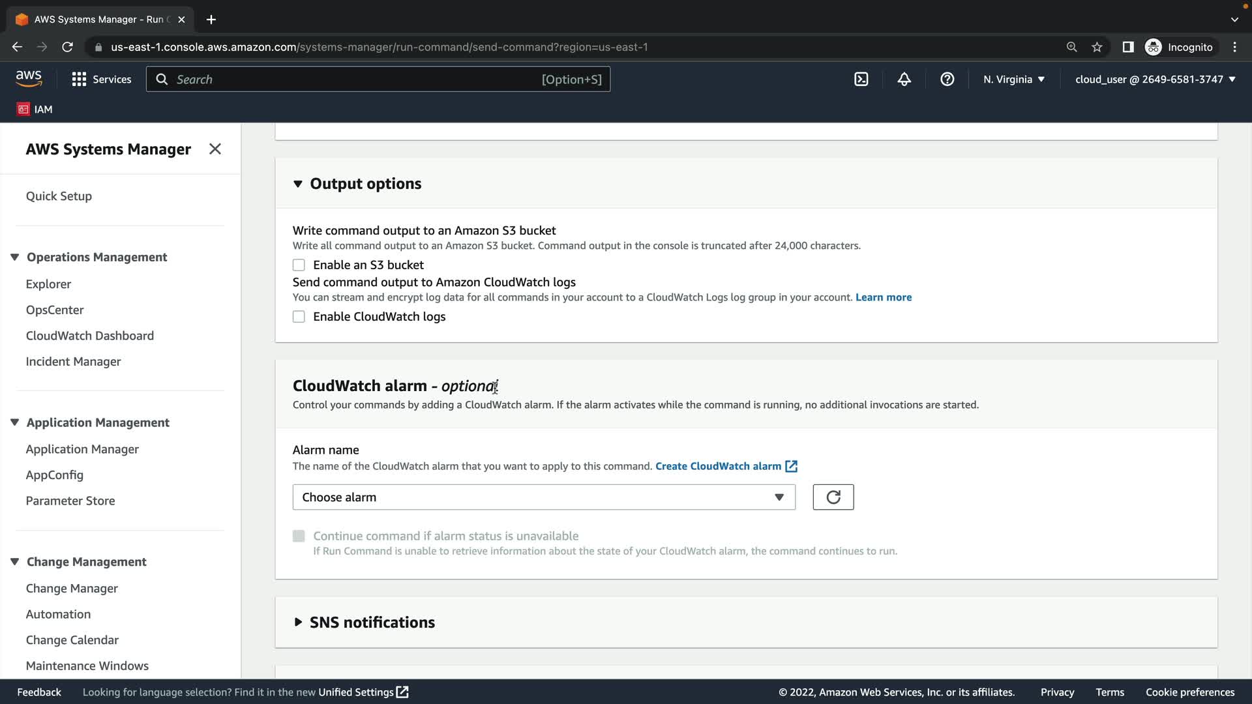Enable an S3 bucket checkbox
Viewport: 1252px width, 704px height.
point(299,265)
